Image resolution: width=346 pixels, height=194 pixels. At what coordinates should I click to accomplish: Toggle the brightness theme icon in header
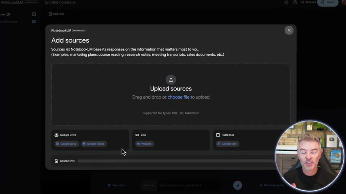click(x=286, y=2)
